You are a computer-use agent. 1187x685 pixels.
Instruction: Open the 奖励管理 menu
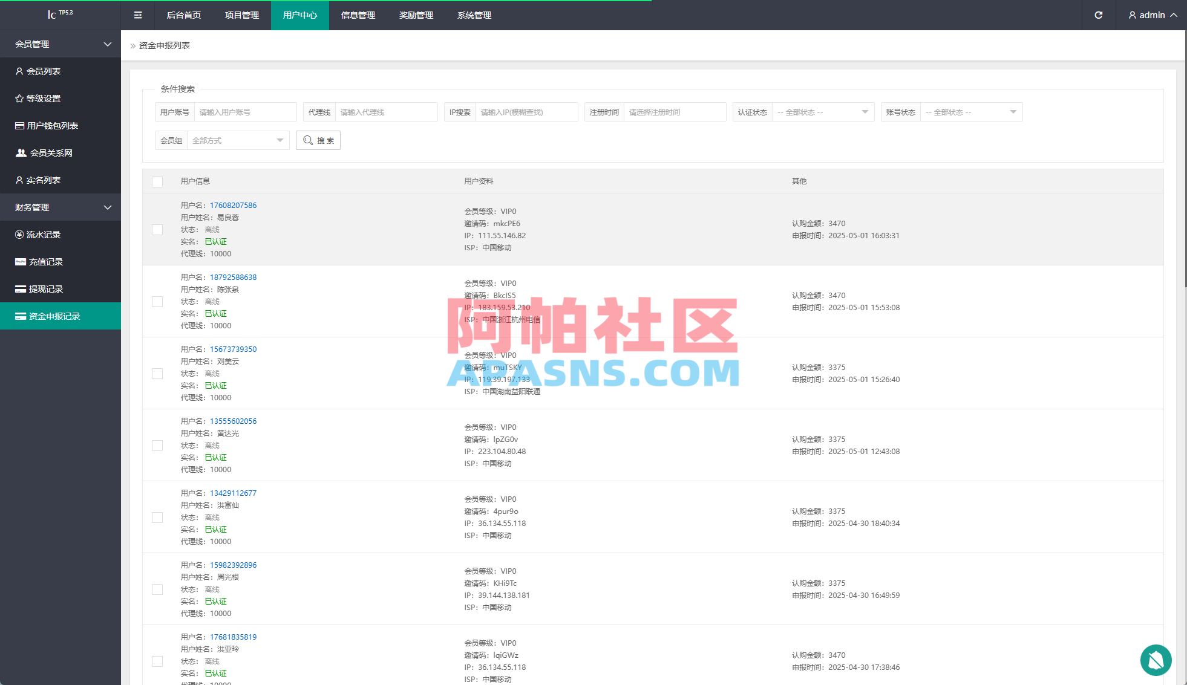click(416, 15)
